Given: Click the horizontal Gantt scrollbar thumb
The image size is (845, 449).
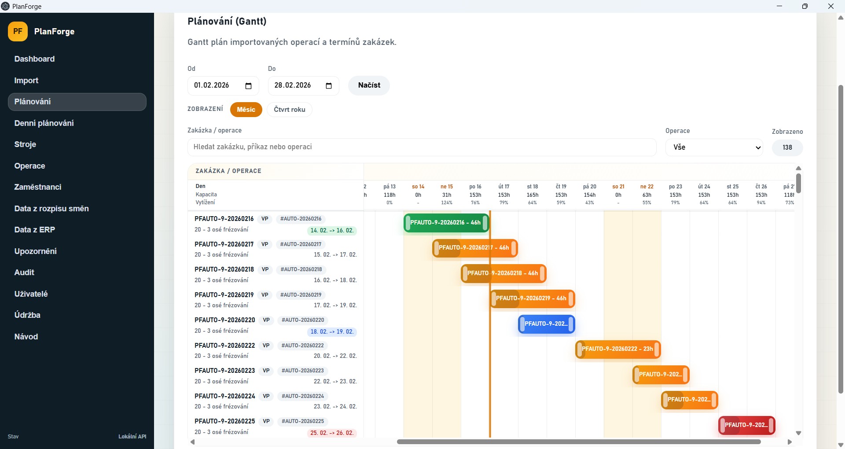Looking at the screenshot, I should point(578,442).
